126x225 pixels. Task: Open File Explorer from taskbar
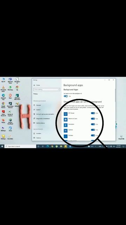tap(61, 146)
